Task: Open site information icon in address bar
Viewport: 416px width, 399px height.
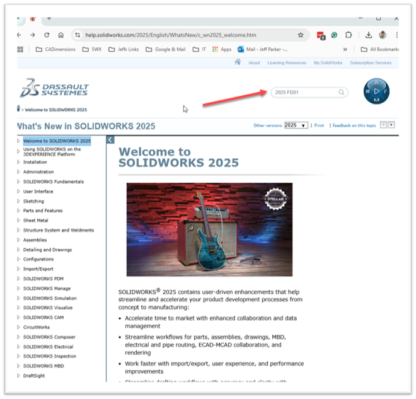Action: coord(78,35)
